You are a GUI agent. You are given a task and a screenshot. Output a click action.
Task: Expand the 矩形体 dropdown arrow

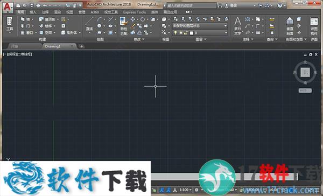click(80, 33)
